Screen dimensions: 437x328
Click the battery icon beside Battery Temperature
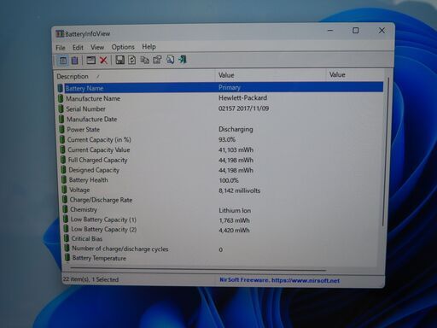point(67,258)
